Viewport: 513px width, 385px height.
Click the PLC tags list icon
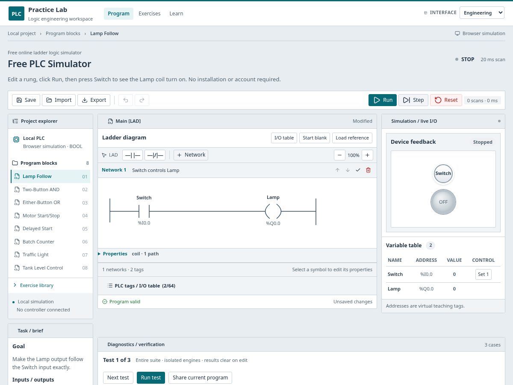[110, 286]
